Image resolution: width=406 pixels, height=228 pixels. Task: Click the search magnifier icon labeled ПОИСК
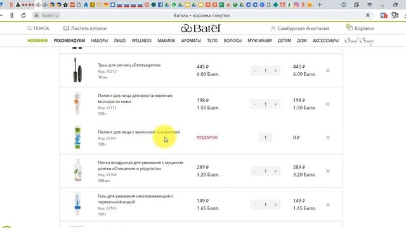tap(30, 28)
